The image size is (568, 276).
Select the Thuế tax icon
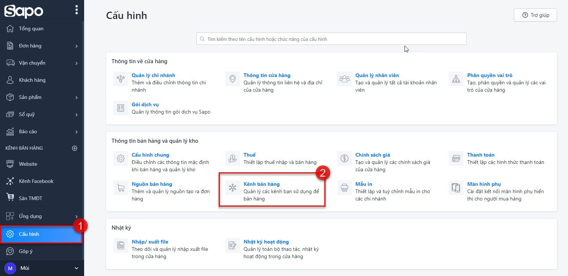click(232, 158)
